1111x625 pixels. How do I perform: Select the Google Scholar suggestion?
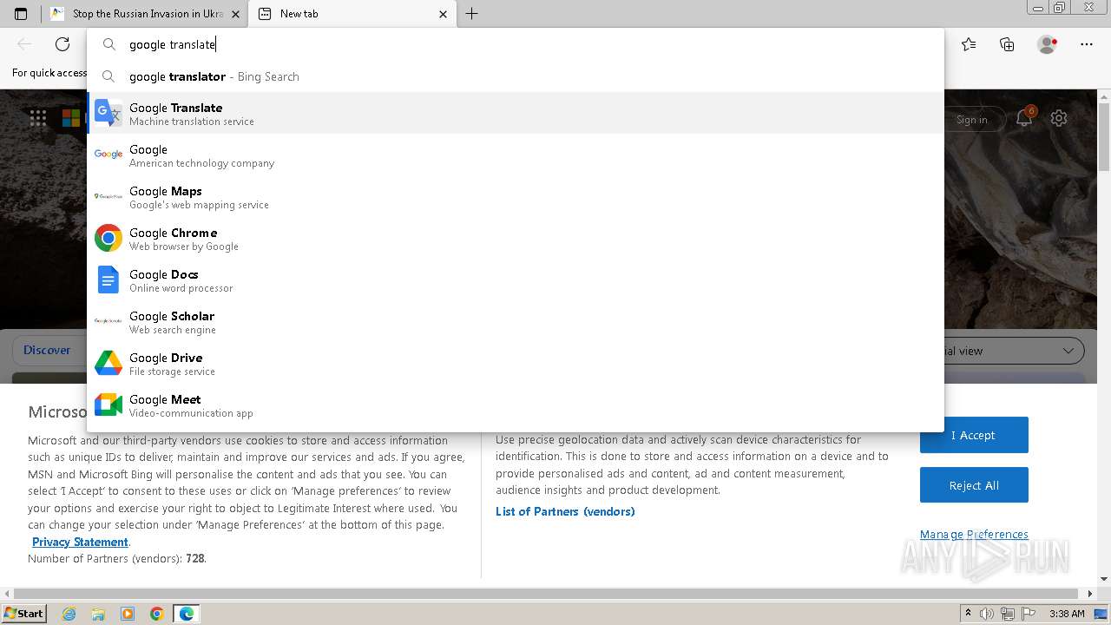(516, 321)
